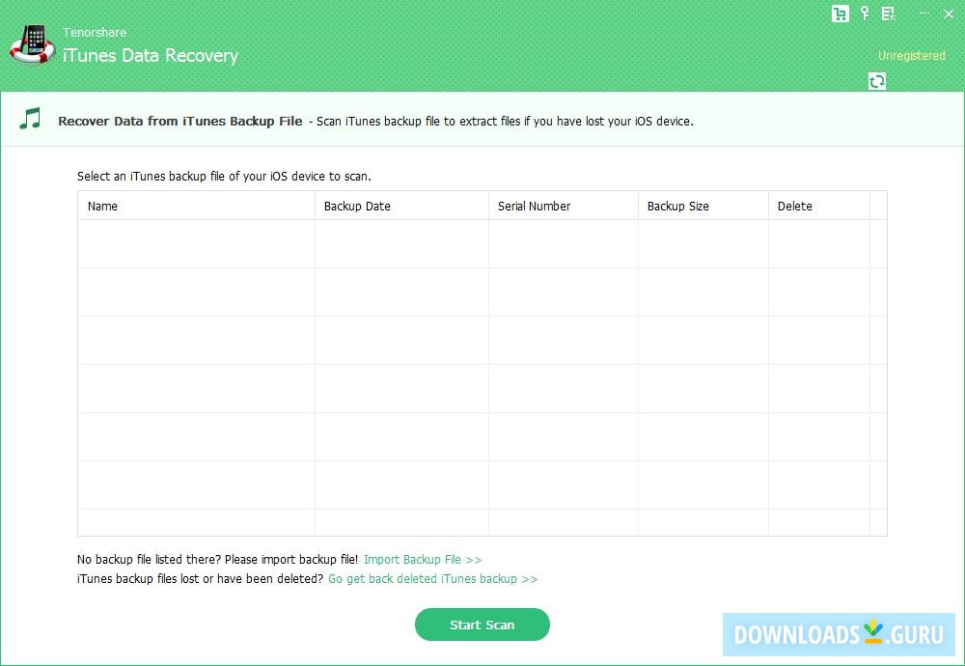The height and width of the screenshot is (666, 965).
Task: Click 'iTunes backup files lost or have been deleted?' text
Action: [200, 578]
